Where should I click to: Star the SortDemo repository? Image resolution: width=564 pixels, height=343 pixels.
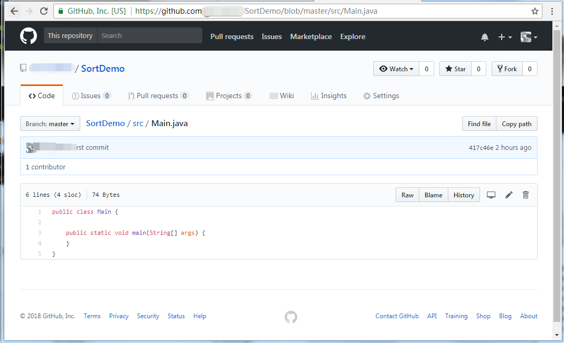pos(455,69)
